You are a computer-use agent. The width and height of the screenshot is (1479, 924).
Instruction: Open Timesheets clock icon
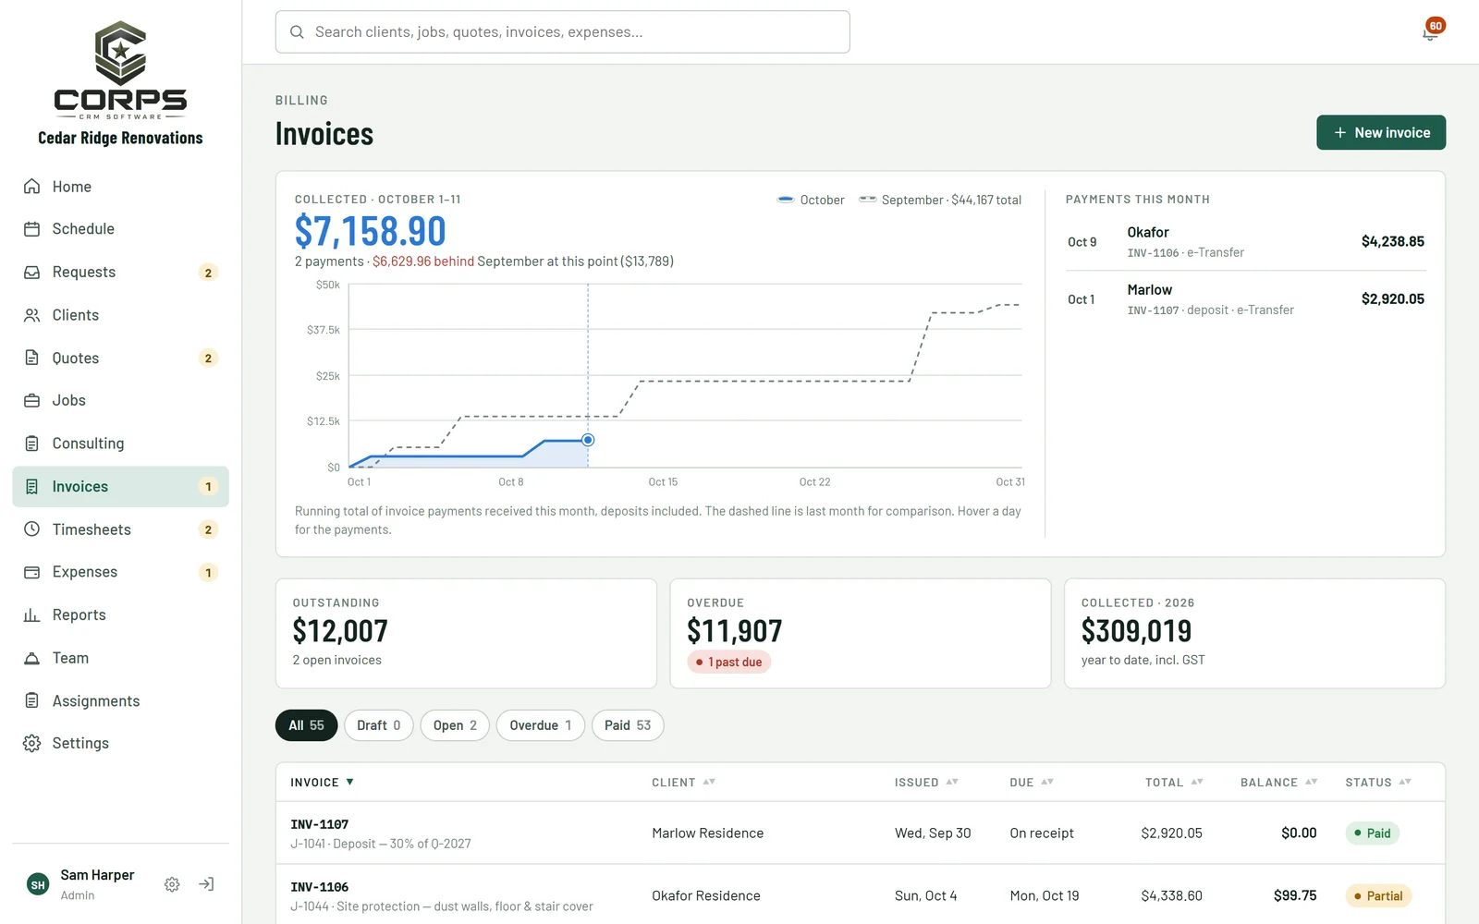click(x=31, y=529)
